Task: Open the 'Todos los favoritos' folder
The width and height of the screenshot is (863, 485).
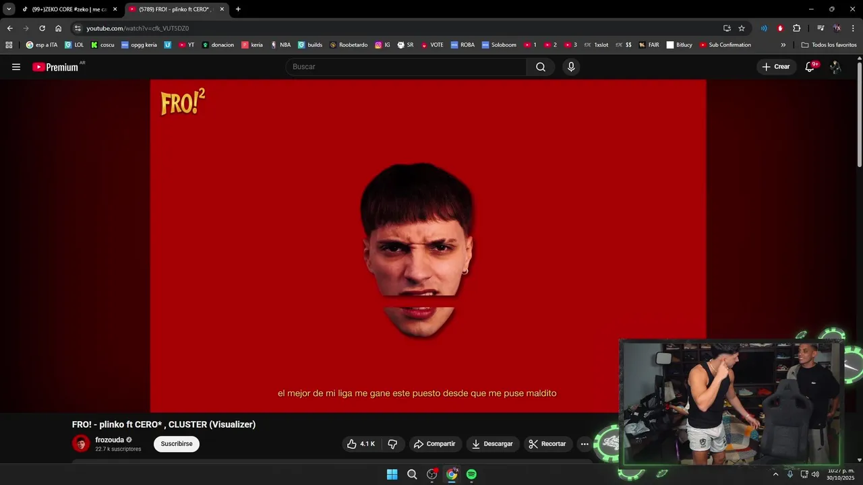Action: click(829, 45)
